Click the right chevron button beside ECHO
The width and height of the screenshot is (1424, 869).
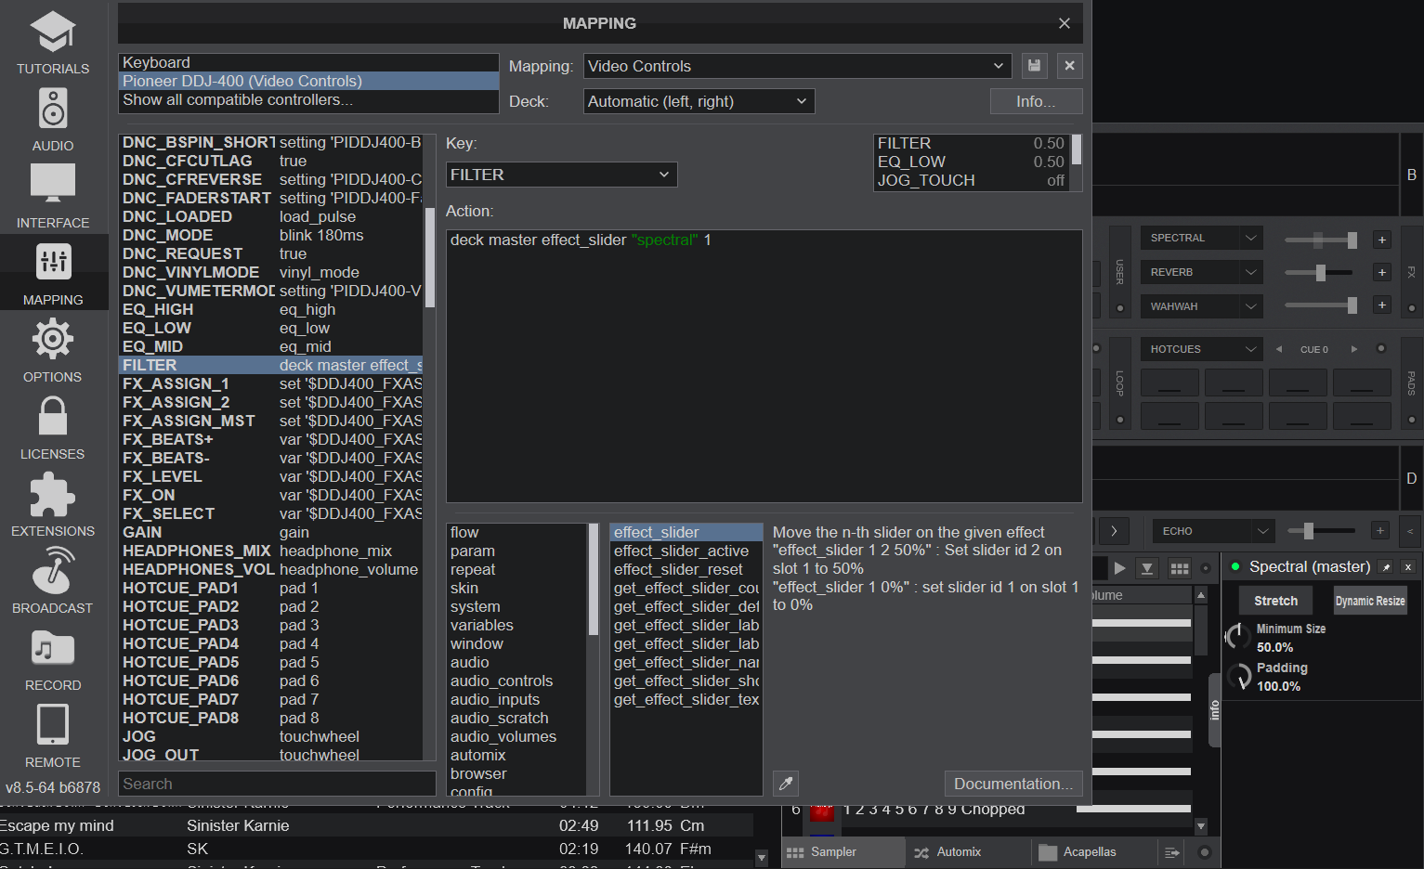point(1114,531)
